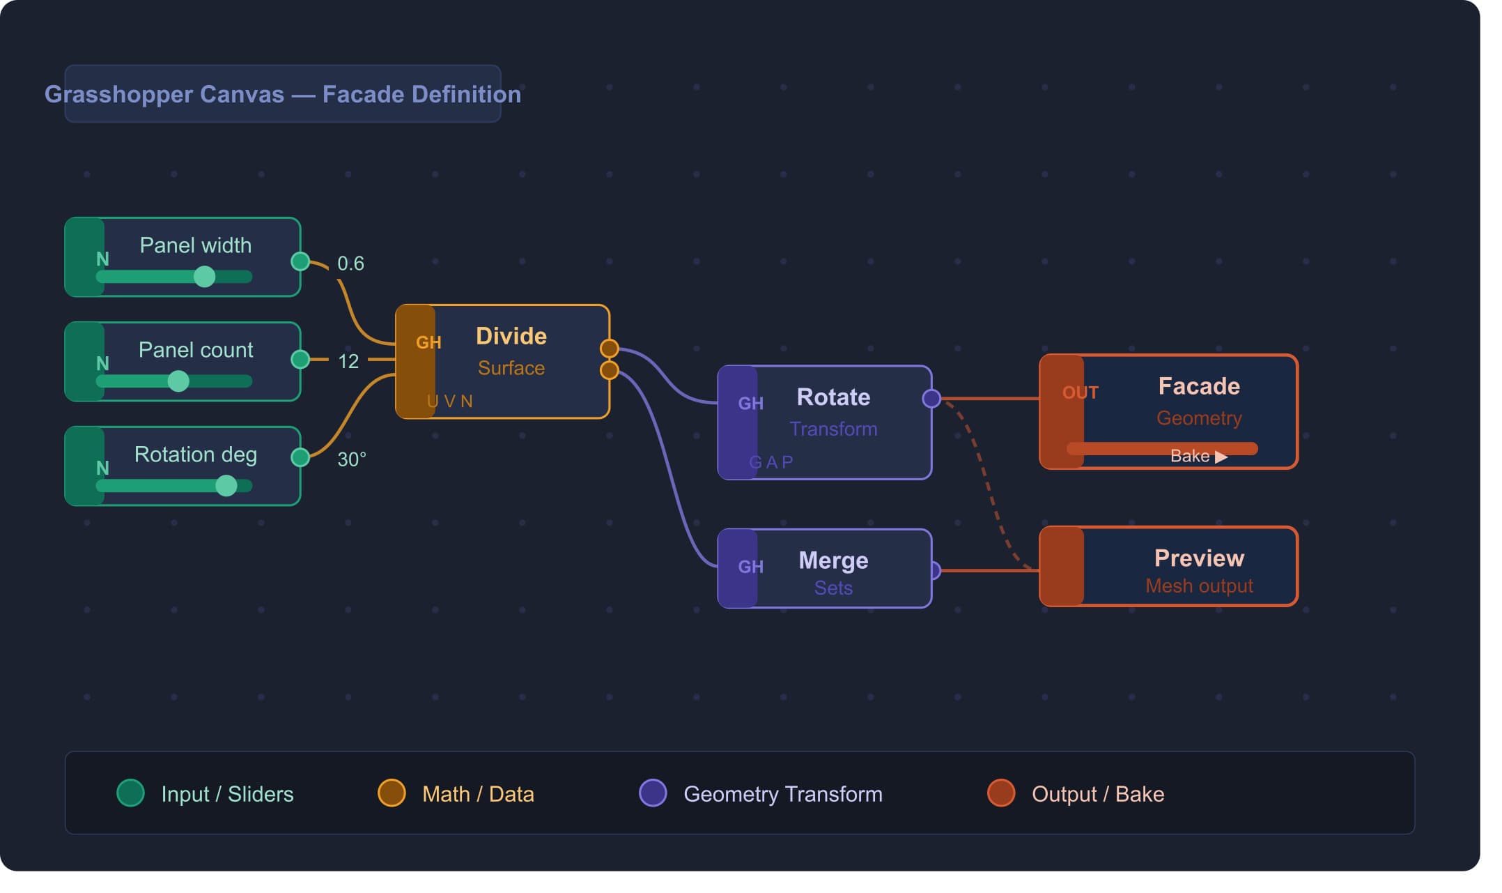Viewport: 1502px width, 893px height.
Task: Click the lower output port of Divide
Action: (x=609, y=370)
